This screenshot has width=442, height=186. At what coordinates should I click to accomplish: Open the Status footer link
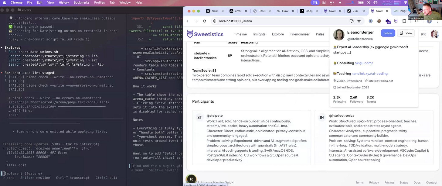(404, 182)
